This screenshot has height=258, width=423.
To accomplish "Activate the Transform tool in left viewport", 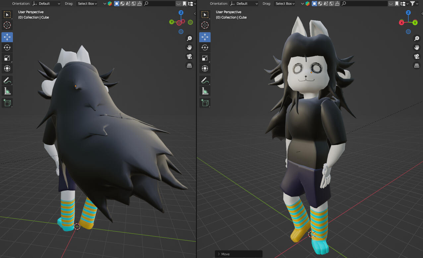I will [x=7, y=68].
